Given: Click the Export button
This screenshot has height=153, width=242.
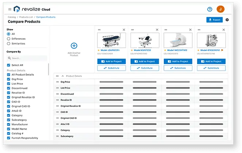Looking at the screenshot, I should (x=215, y=20).
